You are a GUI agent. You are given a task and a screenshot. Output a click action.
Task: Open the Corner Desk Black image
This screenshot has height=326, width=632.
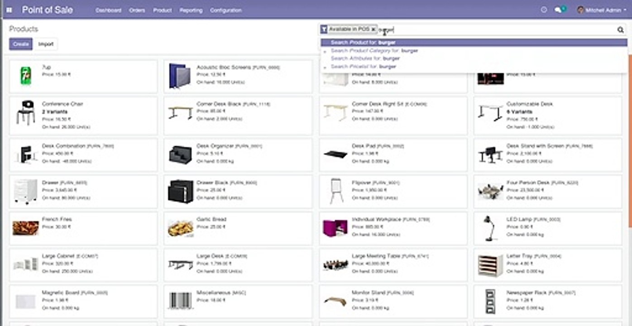point(181,113)
